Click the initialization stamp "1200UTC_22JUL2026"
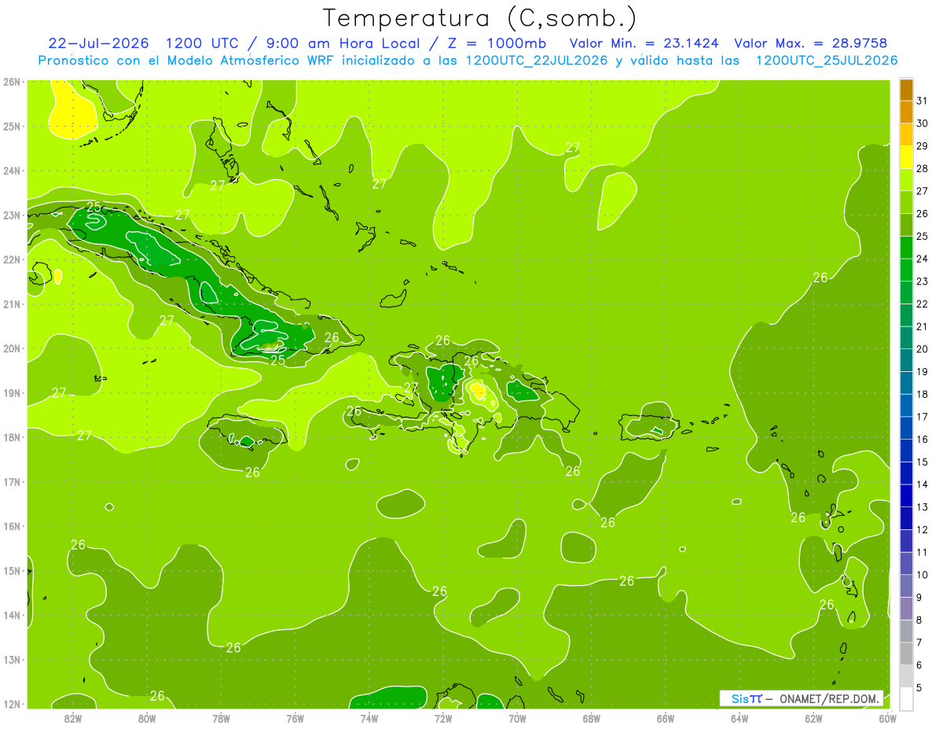 click(537, 61)
